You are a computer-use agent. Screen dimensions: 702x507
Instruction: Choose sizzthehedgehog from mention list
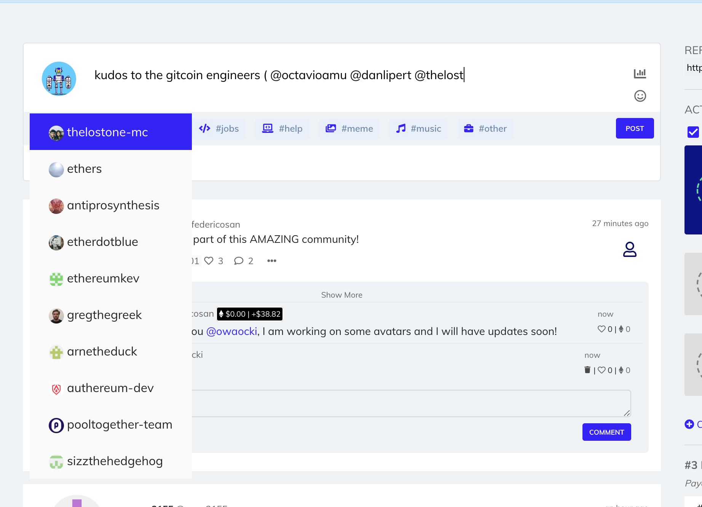pyautogui.click(x=111, y=461)
